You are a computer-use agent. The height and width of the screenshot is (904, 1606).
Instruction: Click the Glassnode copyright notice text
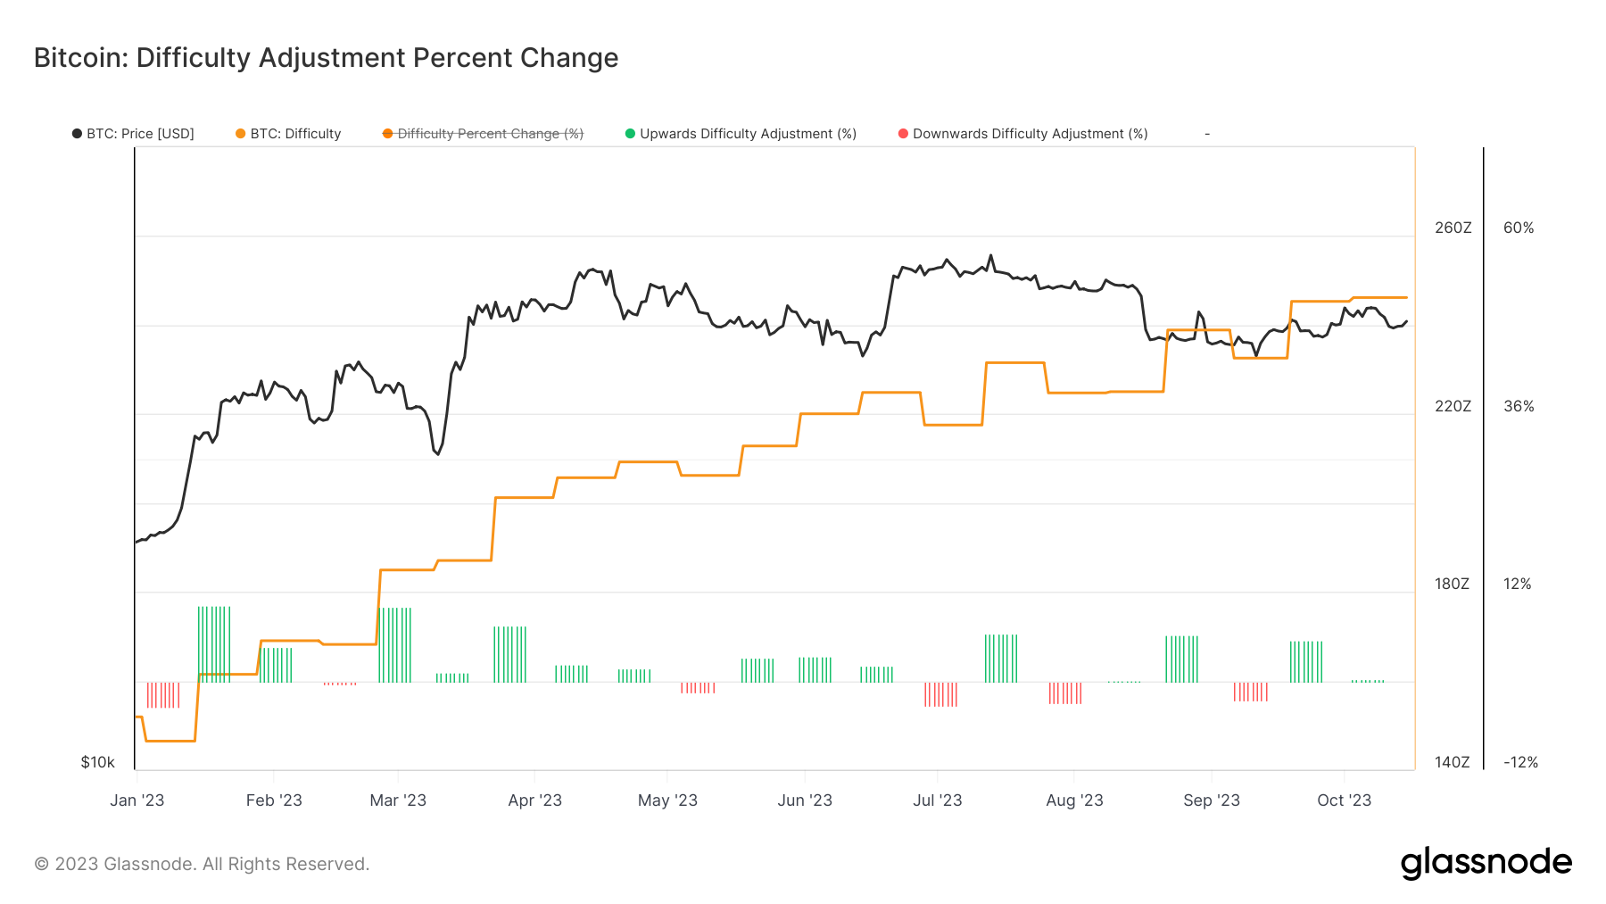[x=202, y=864]
